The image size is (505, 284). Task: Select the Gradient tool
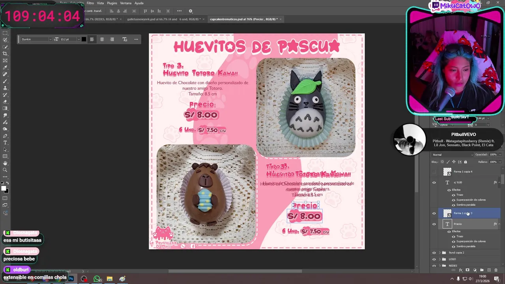(x=5, y=108)
